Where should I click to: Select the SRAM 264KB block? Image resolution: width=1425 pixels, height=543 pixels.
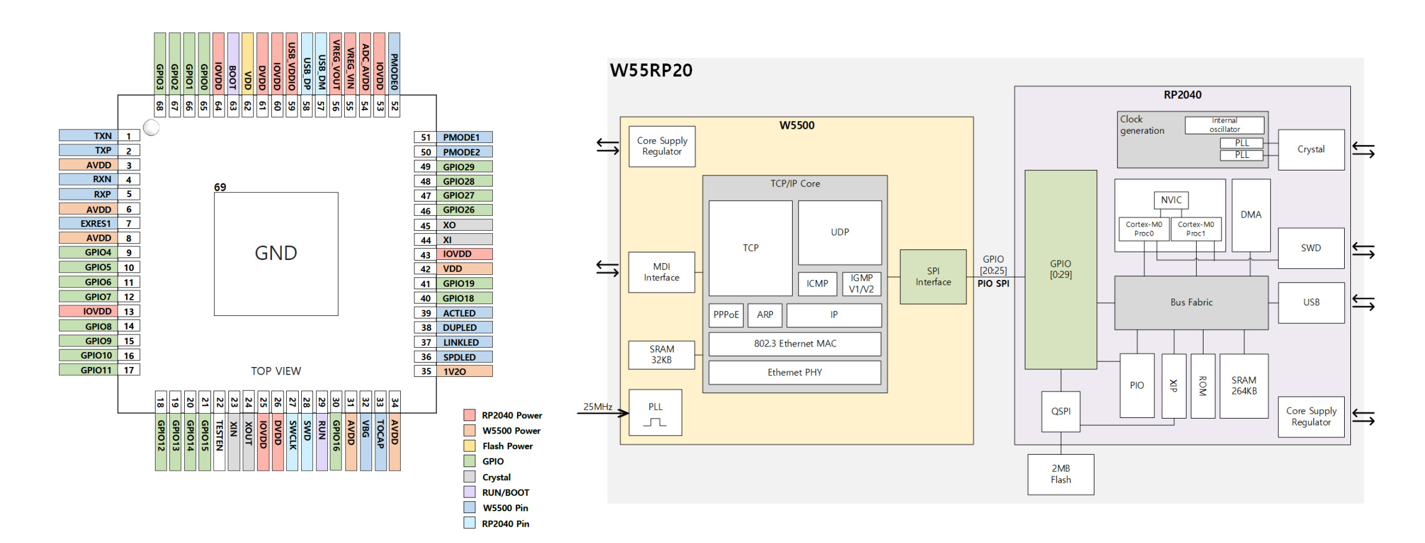click(1244, 386)
